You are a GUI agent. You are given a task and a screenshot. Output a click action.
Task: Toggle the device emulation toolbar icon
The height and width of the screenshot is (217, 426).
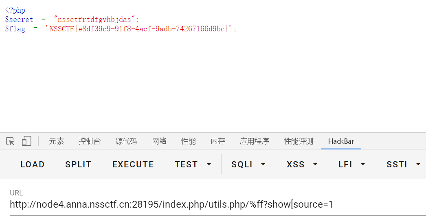tap(26, 141)
